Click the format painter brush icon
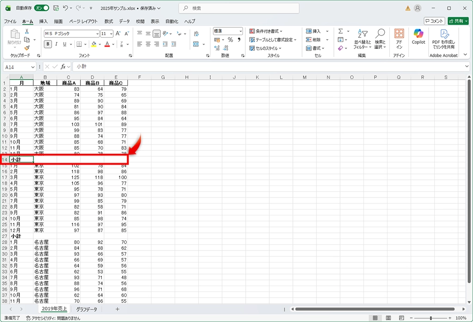473x322 pixels. coord(27,48)
